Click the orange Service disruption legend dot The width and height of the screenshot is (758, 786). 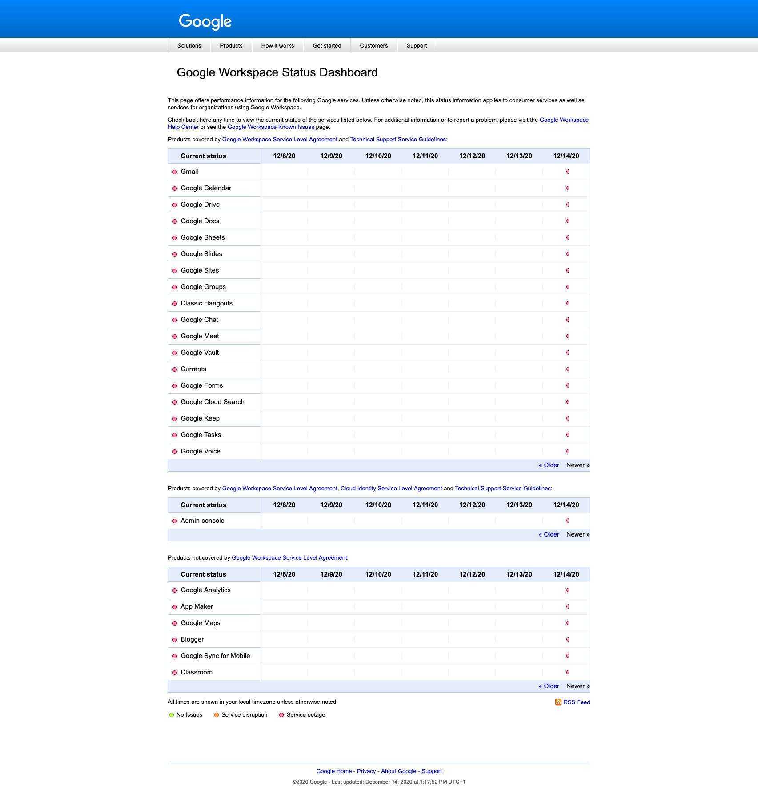tap(217, 715)
